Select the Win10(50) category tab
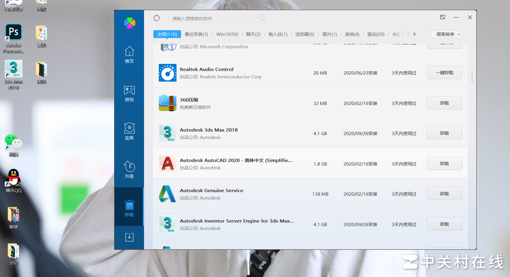Screen dimensions: 510x277 [227, 34]
